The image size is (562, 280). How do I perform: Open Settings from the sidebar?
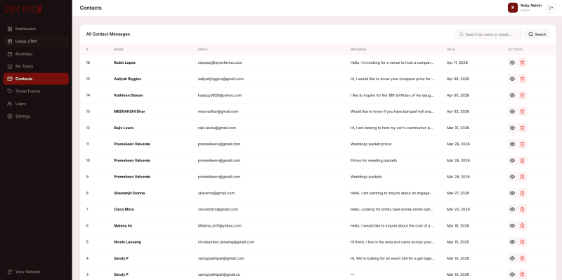click(x=36, y=116)
